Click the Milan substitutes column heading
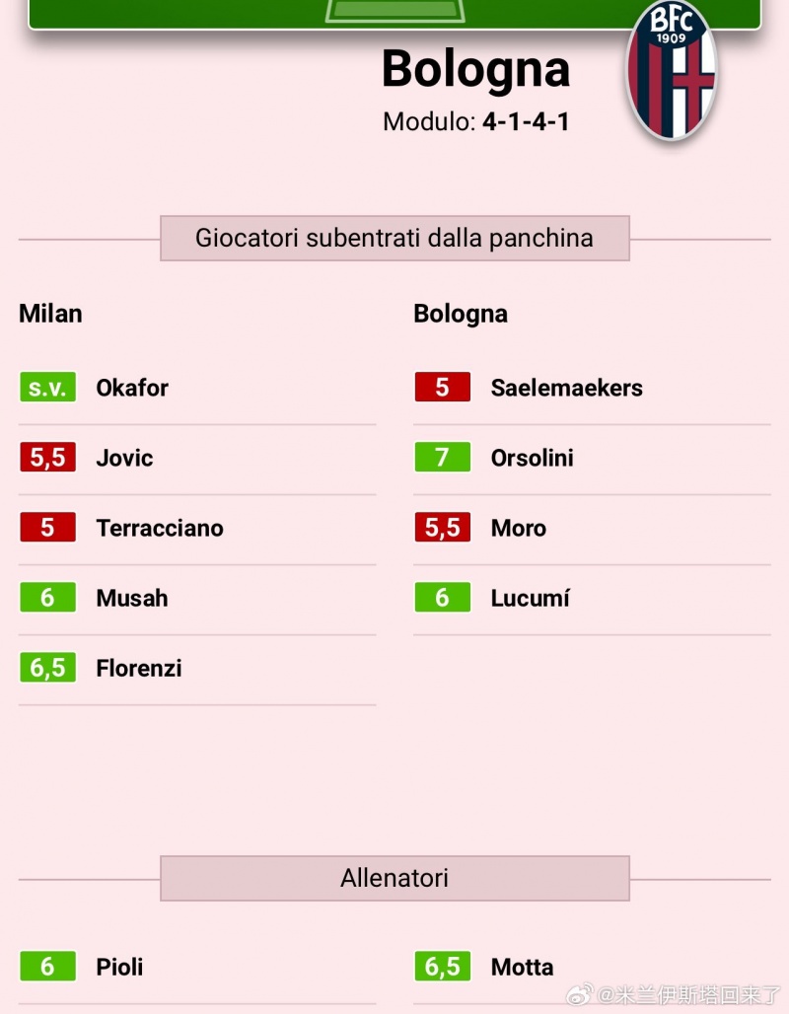The height and width of the screenshot is (1014, 789). click(50, 314)
